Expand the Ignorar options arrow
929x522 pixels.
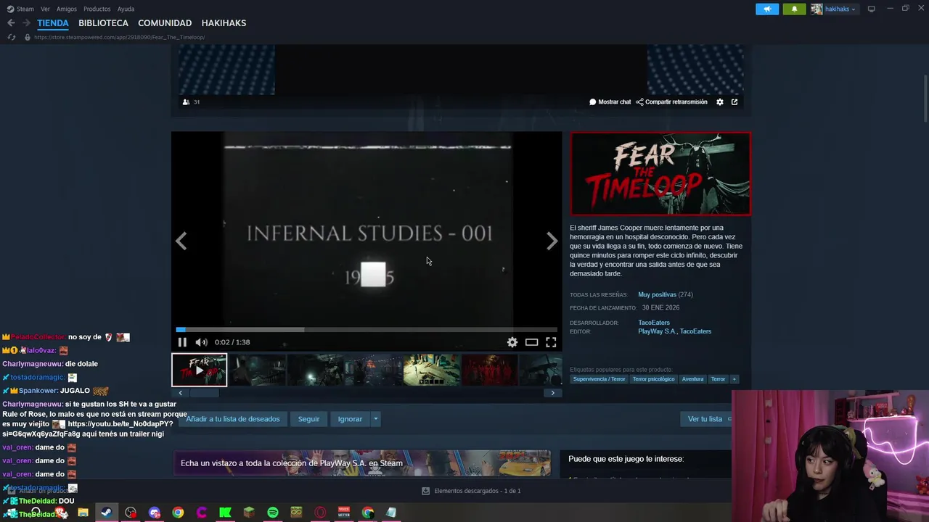[375, 419]
